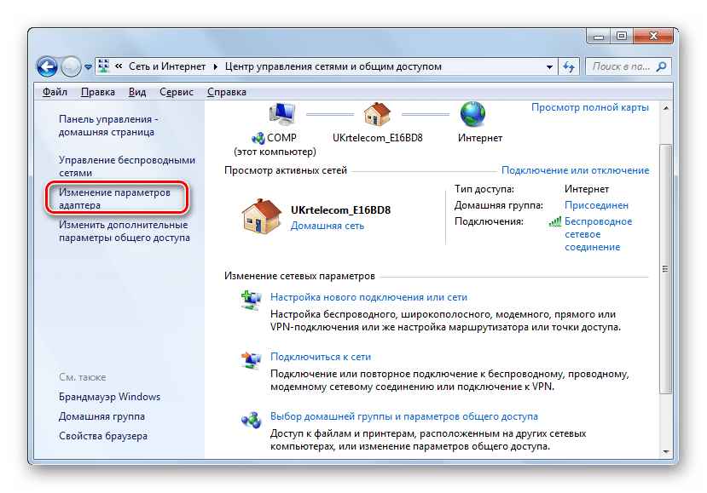Open the recent pages dropdown near navigation arrows

[86, 66]
